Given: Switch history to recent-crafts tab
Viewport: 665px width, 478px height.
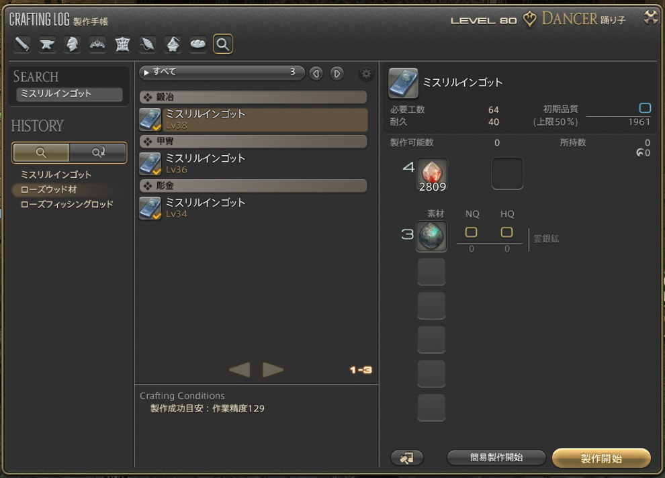Looking at the screenshot, I should [98, 152].
